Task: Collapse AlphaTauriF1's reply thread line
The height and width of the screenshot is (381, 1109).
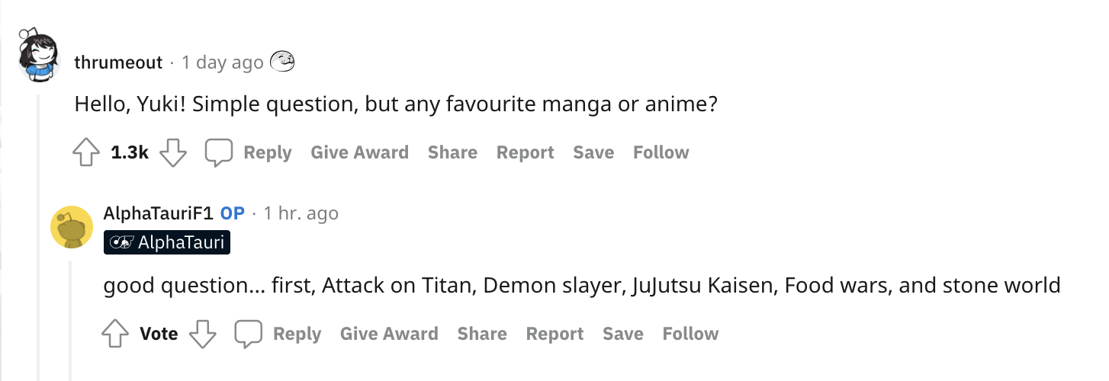Action: [x=71, y=320]
